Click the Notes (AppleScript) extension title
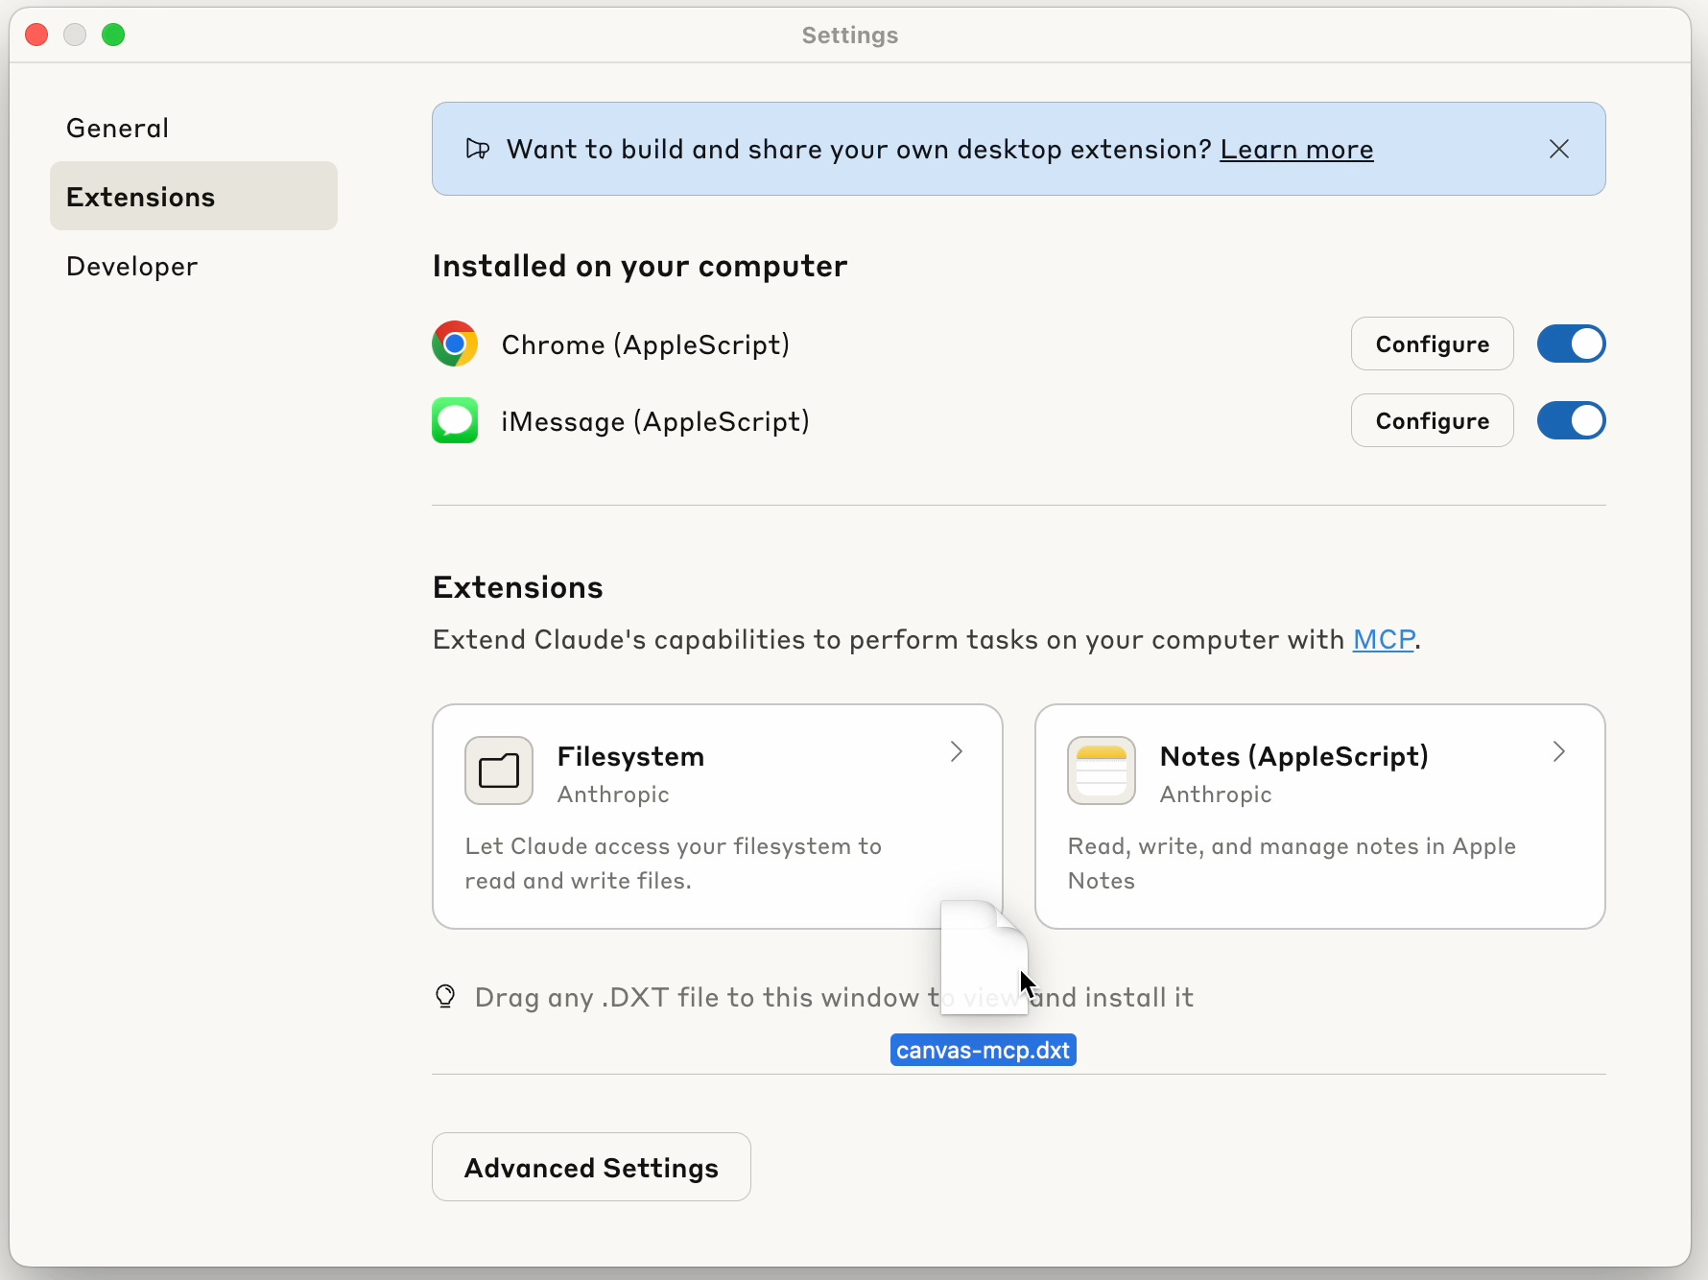 point(1293,756)
